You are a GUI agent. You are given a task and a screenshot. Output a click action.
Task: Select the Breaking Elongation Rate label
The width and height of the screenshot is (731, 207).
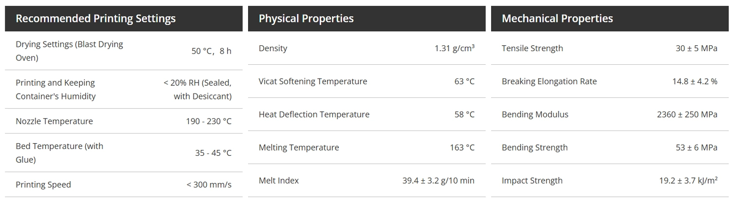tap(549, 81)
